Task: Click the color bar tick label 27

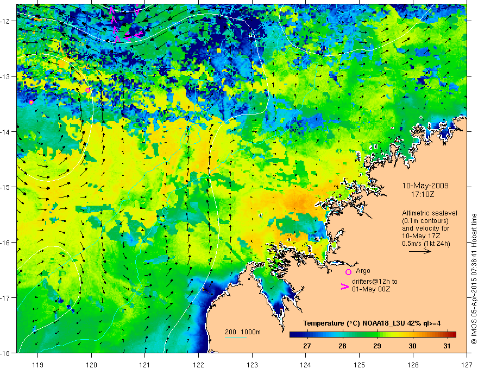Action: coord(307,346)
